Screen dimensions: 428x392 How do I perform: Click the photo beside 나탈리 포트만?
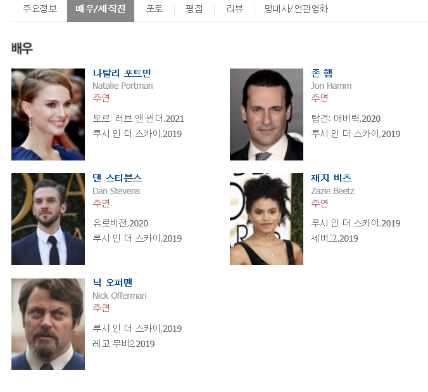[x=48, y=114]
